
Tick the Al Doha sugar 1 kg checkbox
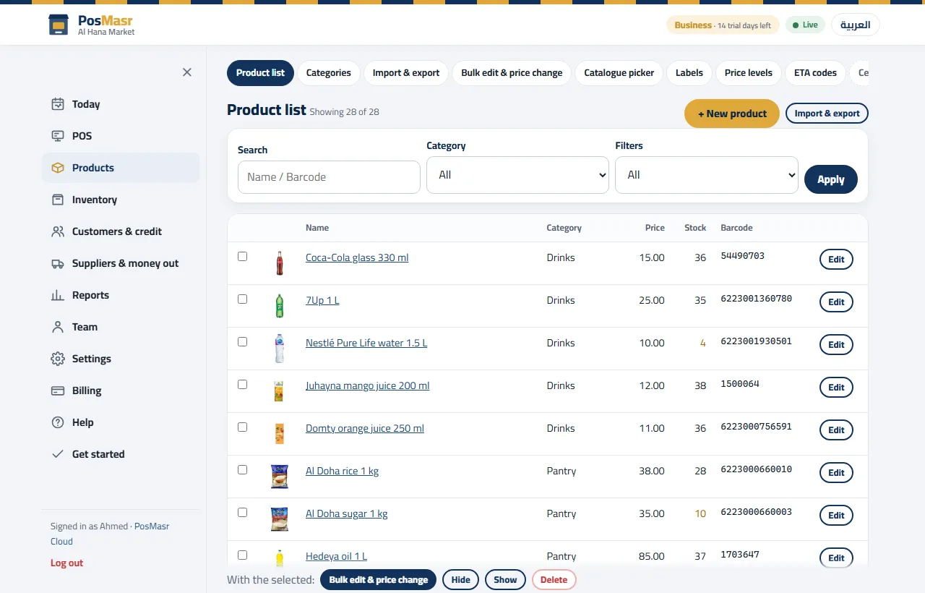(x=243, y=513)
